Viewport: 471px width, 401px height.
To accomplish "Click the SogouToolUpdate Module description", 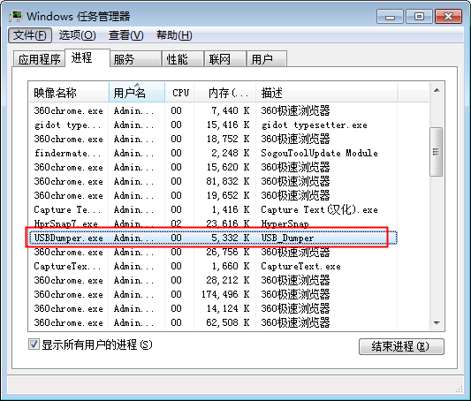I will (319, 153).
